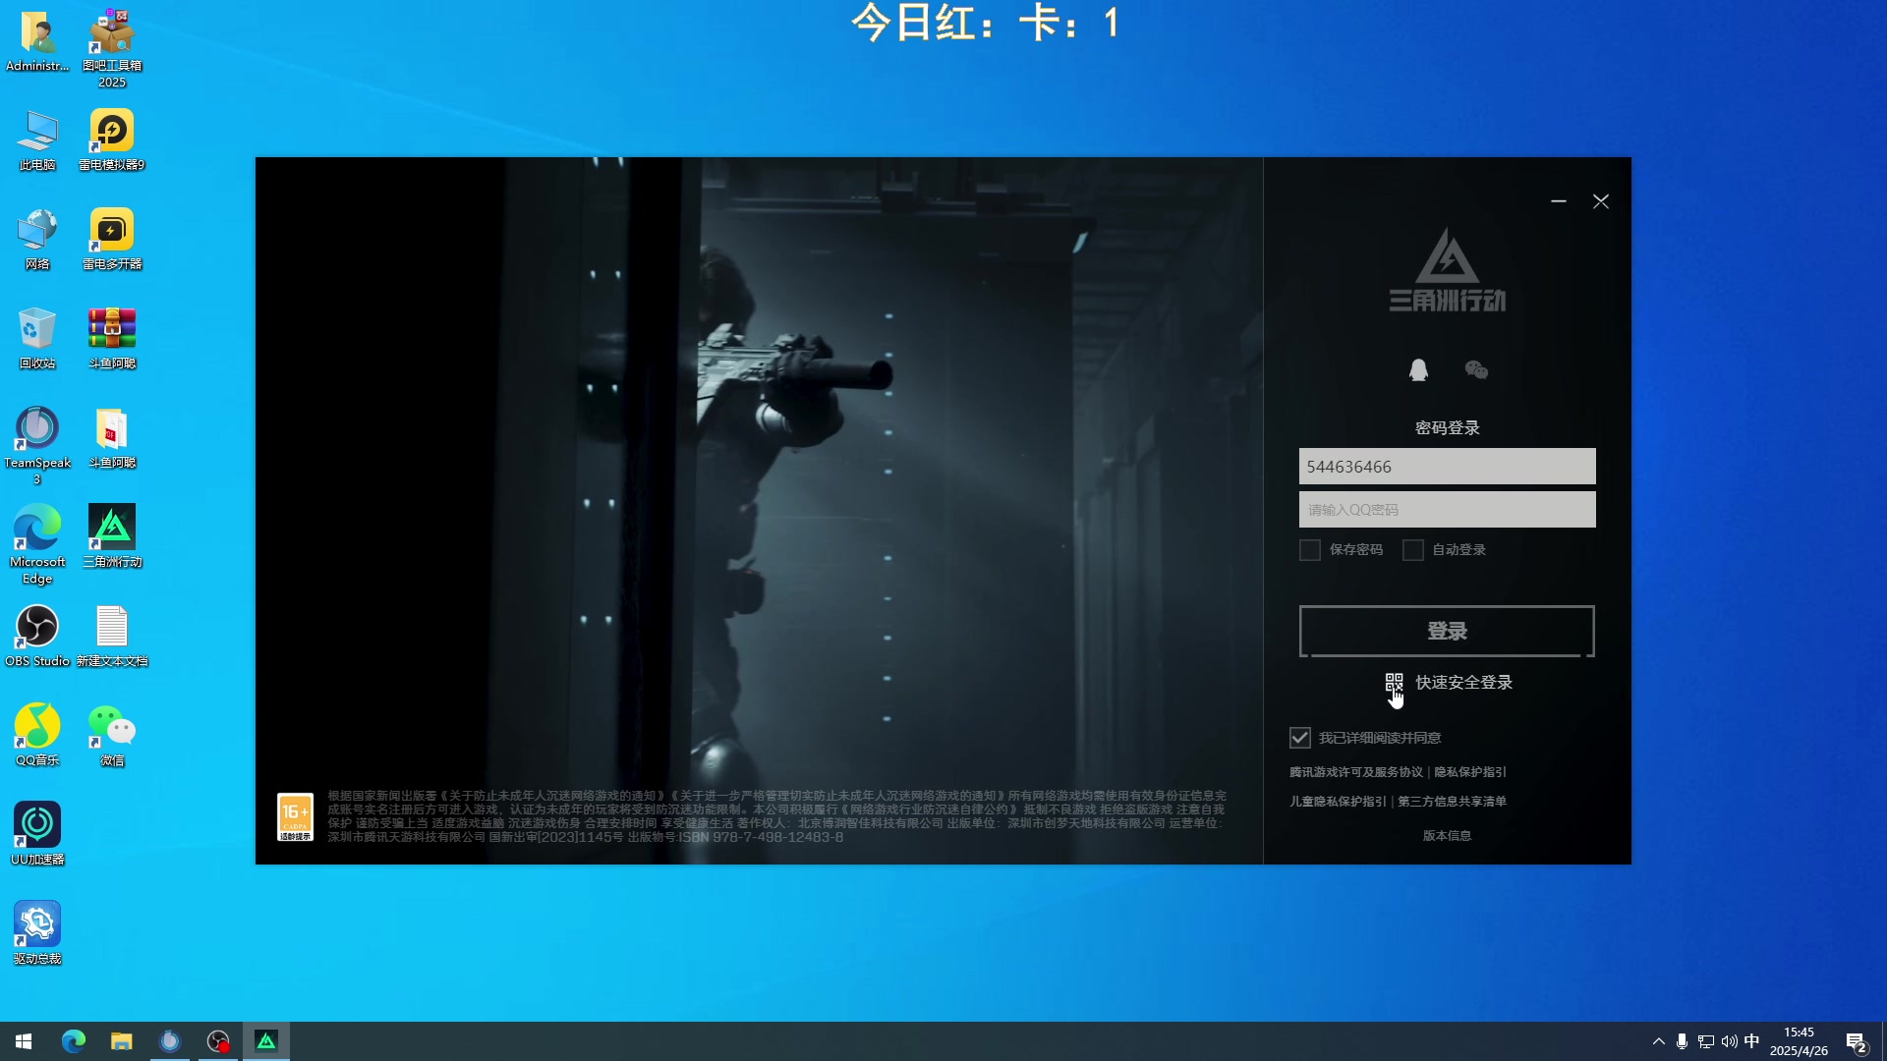Screen dimensions: 1887x1061
Task: Select TeamSpeak 3 desktop icon
Action: click(37, 446)
